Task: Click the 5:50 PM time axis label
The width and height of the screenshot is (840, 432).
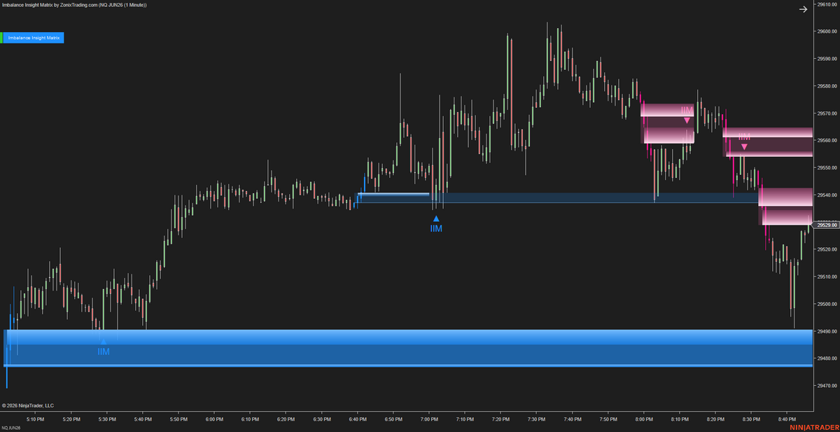Action: click(x=178, y=419)
